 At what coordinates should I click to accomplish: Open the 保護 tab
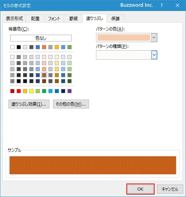115,18
